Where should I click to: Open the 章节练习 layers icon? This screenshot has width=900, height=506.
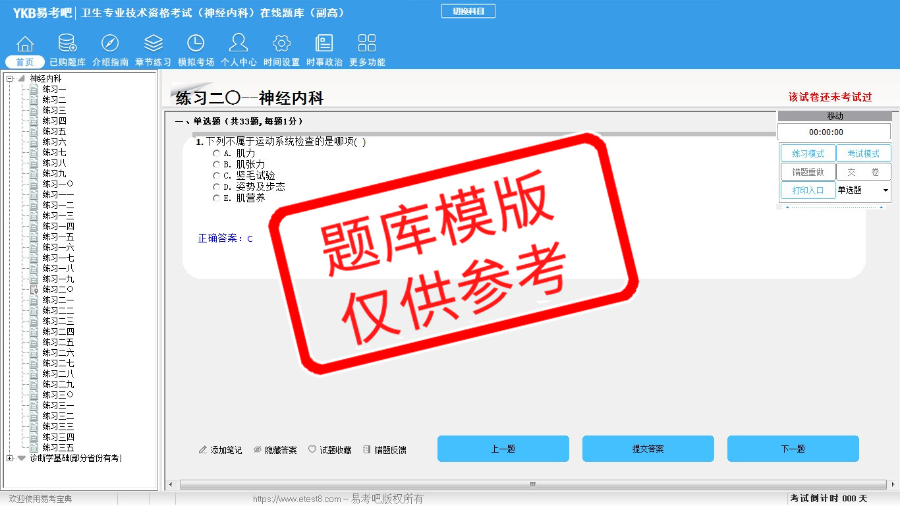(x=154, y=43)
